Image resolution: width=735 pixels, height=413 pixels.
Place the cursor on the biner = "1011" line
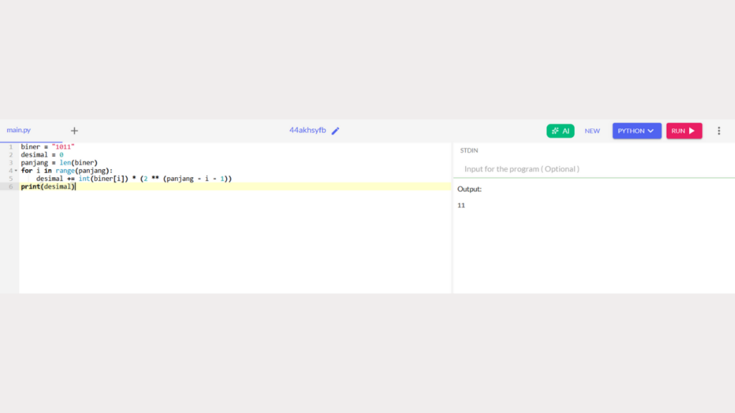tap(47, 147)
